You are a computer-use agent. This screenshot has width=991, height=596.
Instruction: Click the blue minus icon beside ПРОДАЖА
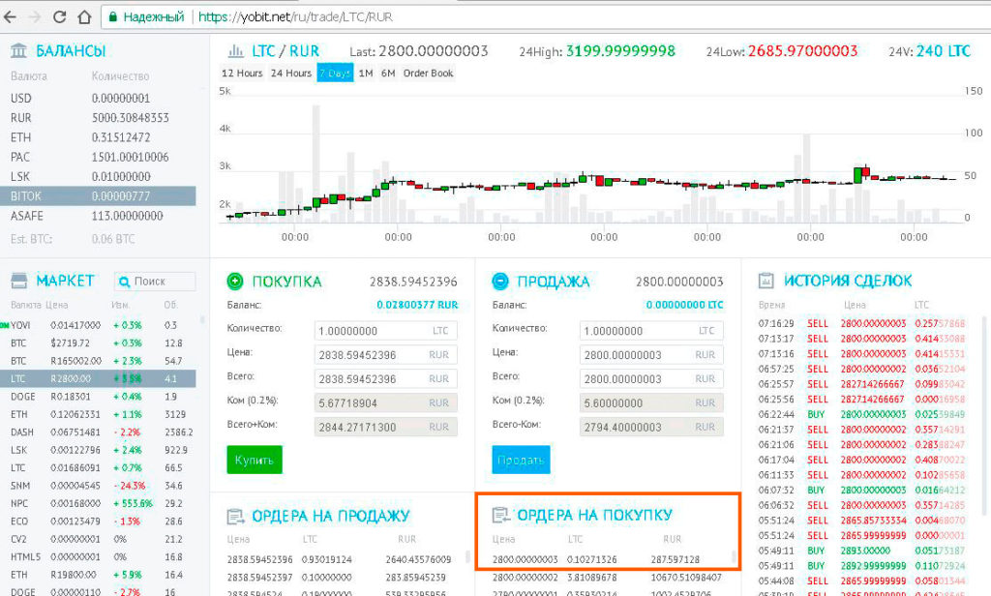500,282
